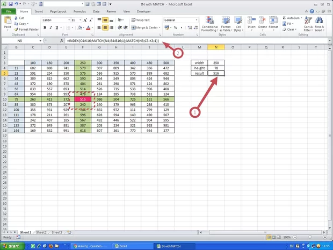
Task: Switch to the Data tab
Action: tap(96, 11)
